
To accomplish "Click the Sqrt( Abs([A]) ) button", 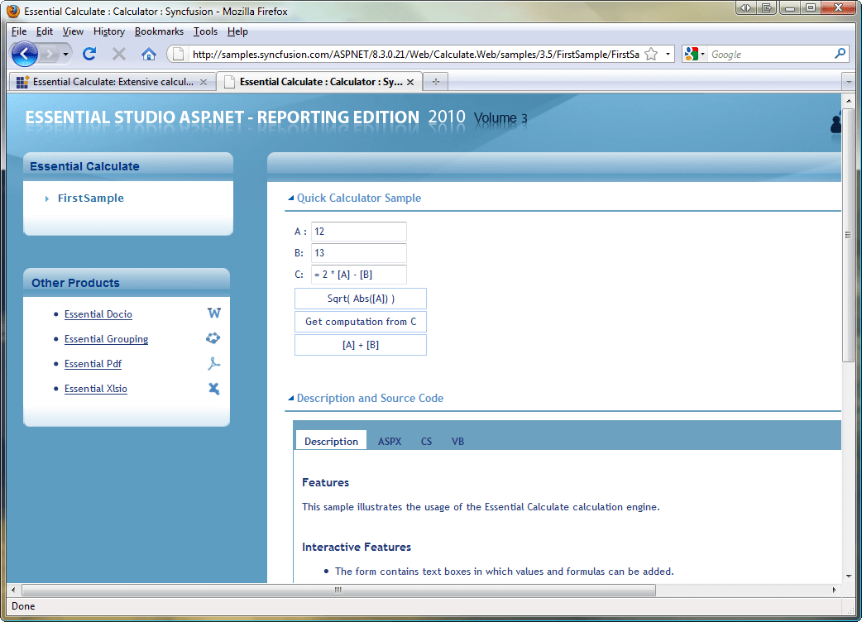I will [361, 299].
